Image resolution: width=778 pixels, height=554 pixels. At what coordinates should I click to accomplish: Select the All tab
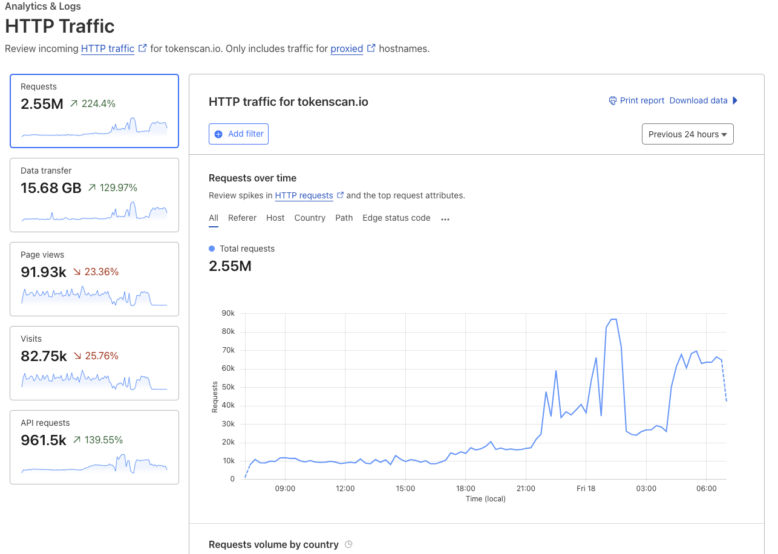[x=214, y=218]
